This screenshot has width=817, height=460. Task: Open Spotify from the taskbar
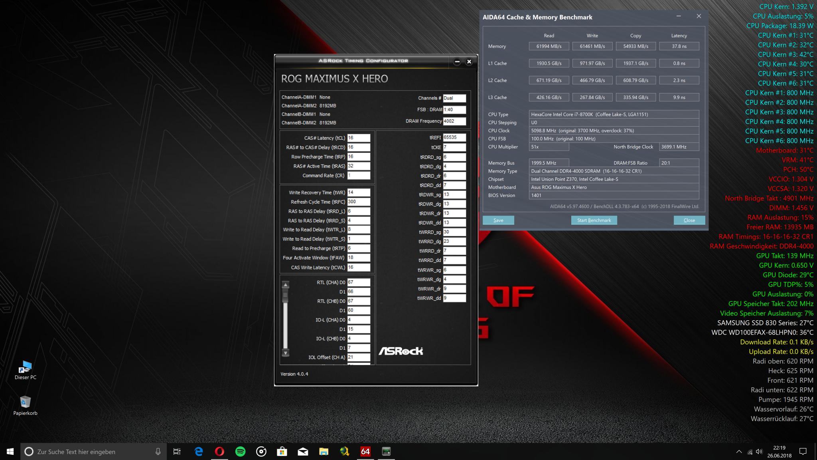(240, 452)
